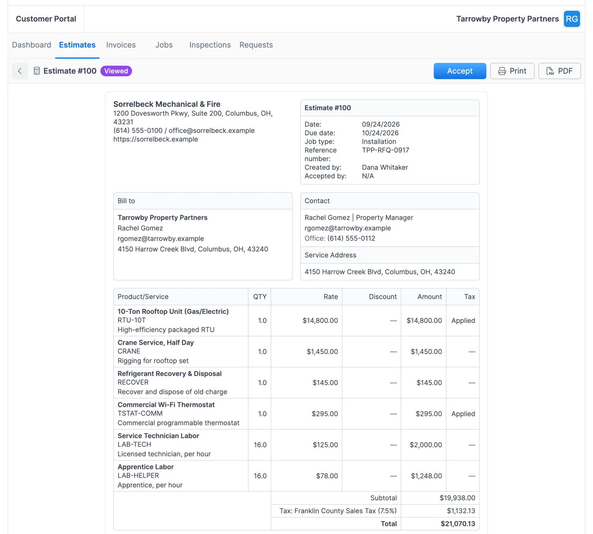Screen dimensions: 593x534
Task: Click Applied tax on thermostat row
Action: pos(463,414)
